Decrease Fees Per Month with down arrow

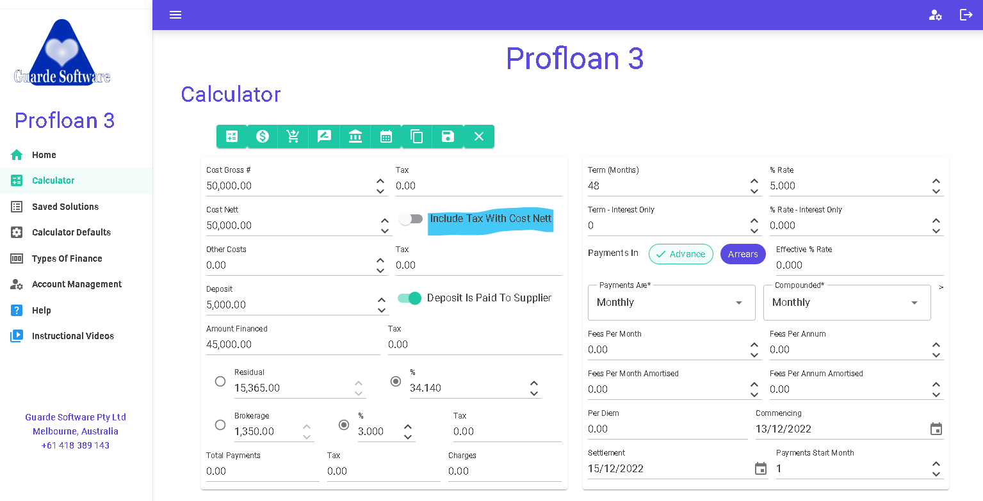point(754,355)
